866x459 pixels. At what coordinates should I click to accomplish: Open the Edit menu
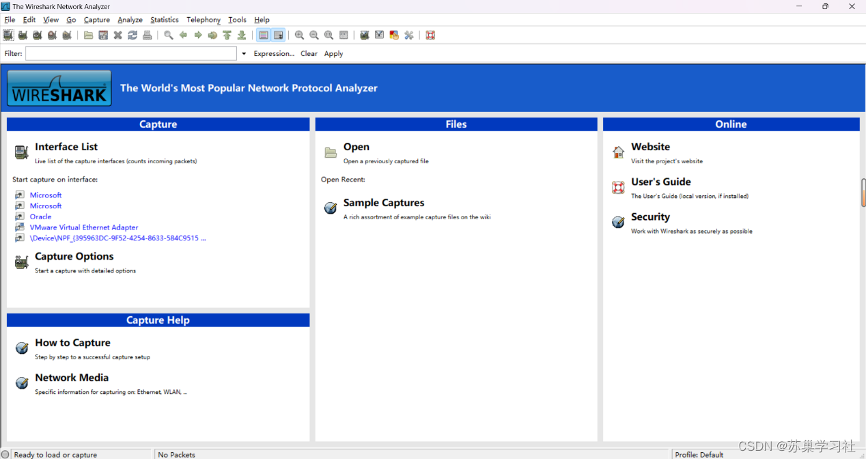29,20
